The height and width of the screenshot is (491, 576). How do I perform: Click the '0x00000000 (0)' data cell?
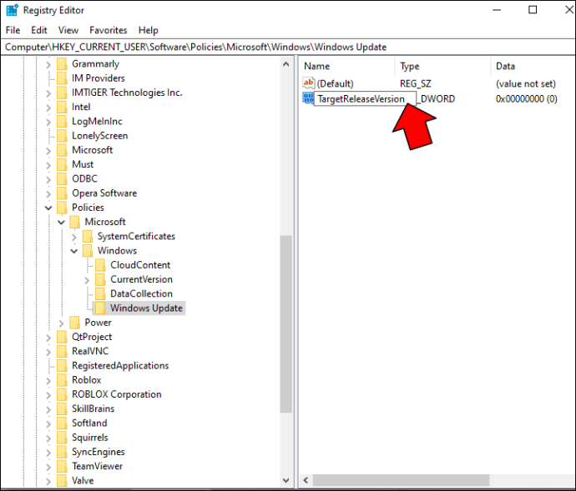(527, 98)
